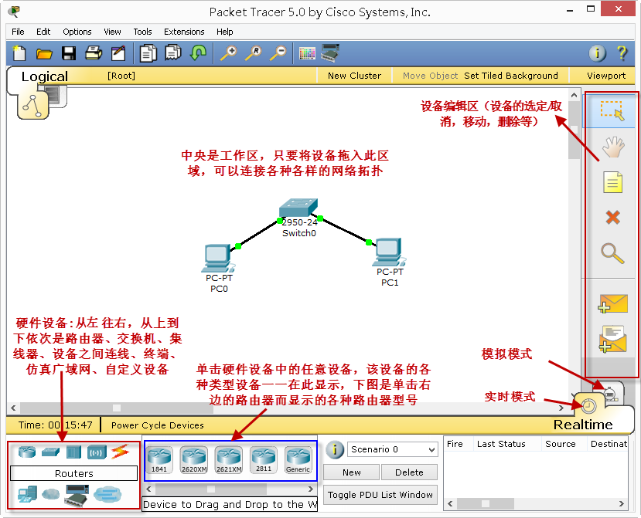Screen dimensions: 641x518
Task: Pick the 1841 router model
Action: tap(159, 459)
